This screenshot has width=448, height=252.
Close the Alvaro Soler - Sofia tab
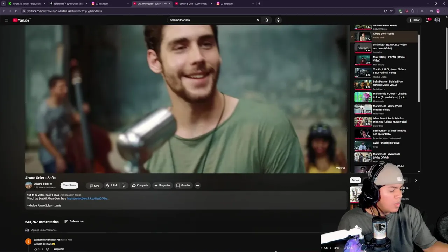170,3
